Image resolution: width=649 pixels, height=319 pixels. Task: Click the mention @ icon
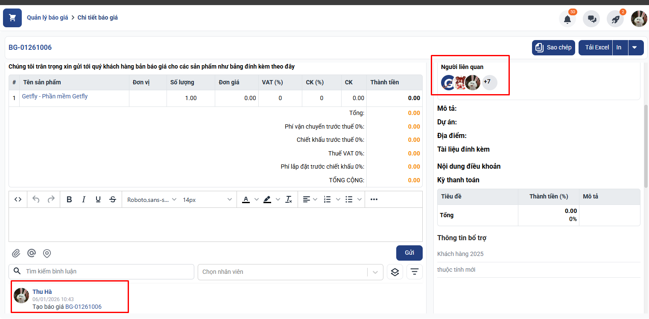click(x=32, y=253)
